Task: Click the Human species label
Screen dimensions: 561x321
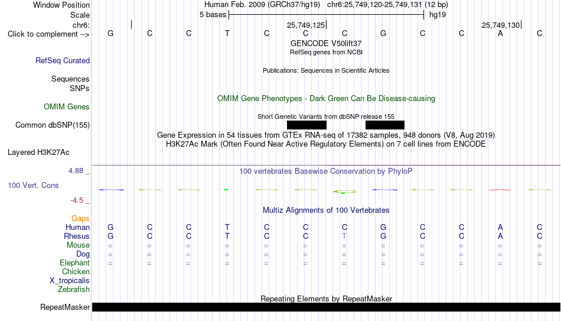Action: 77,228
